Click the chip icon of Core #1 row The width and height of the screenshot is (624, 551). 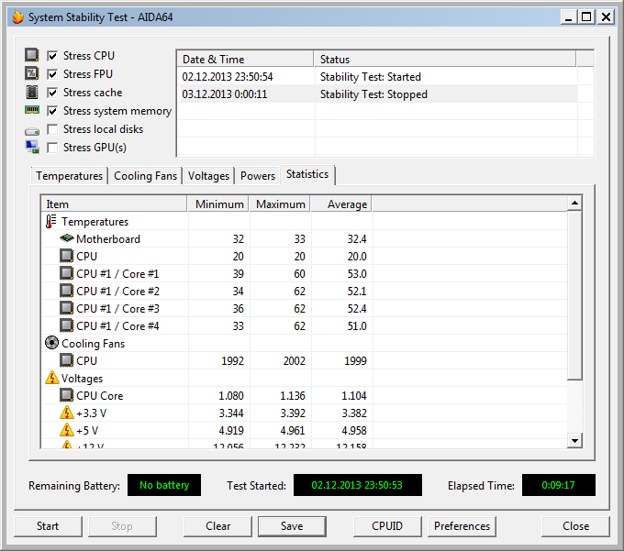pos(66,273)
